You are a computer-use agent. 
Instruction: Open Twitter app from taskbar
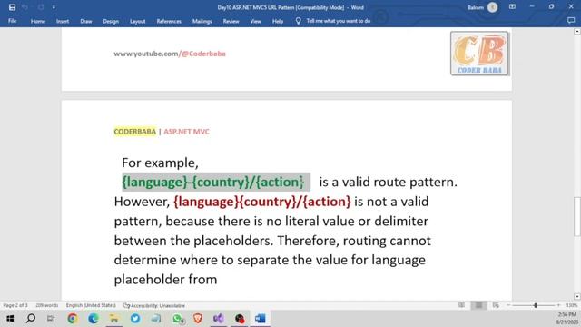point(135,319)
